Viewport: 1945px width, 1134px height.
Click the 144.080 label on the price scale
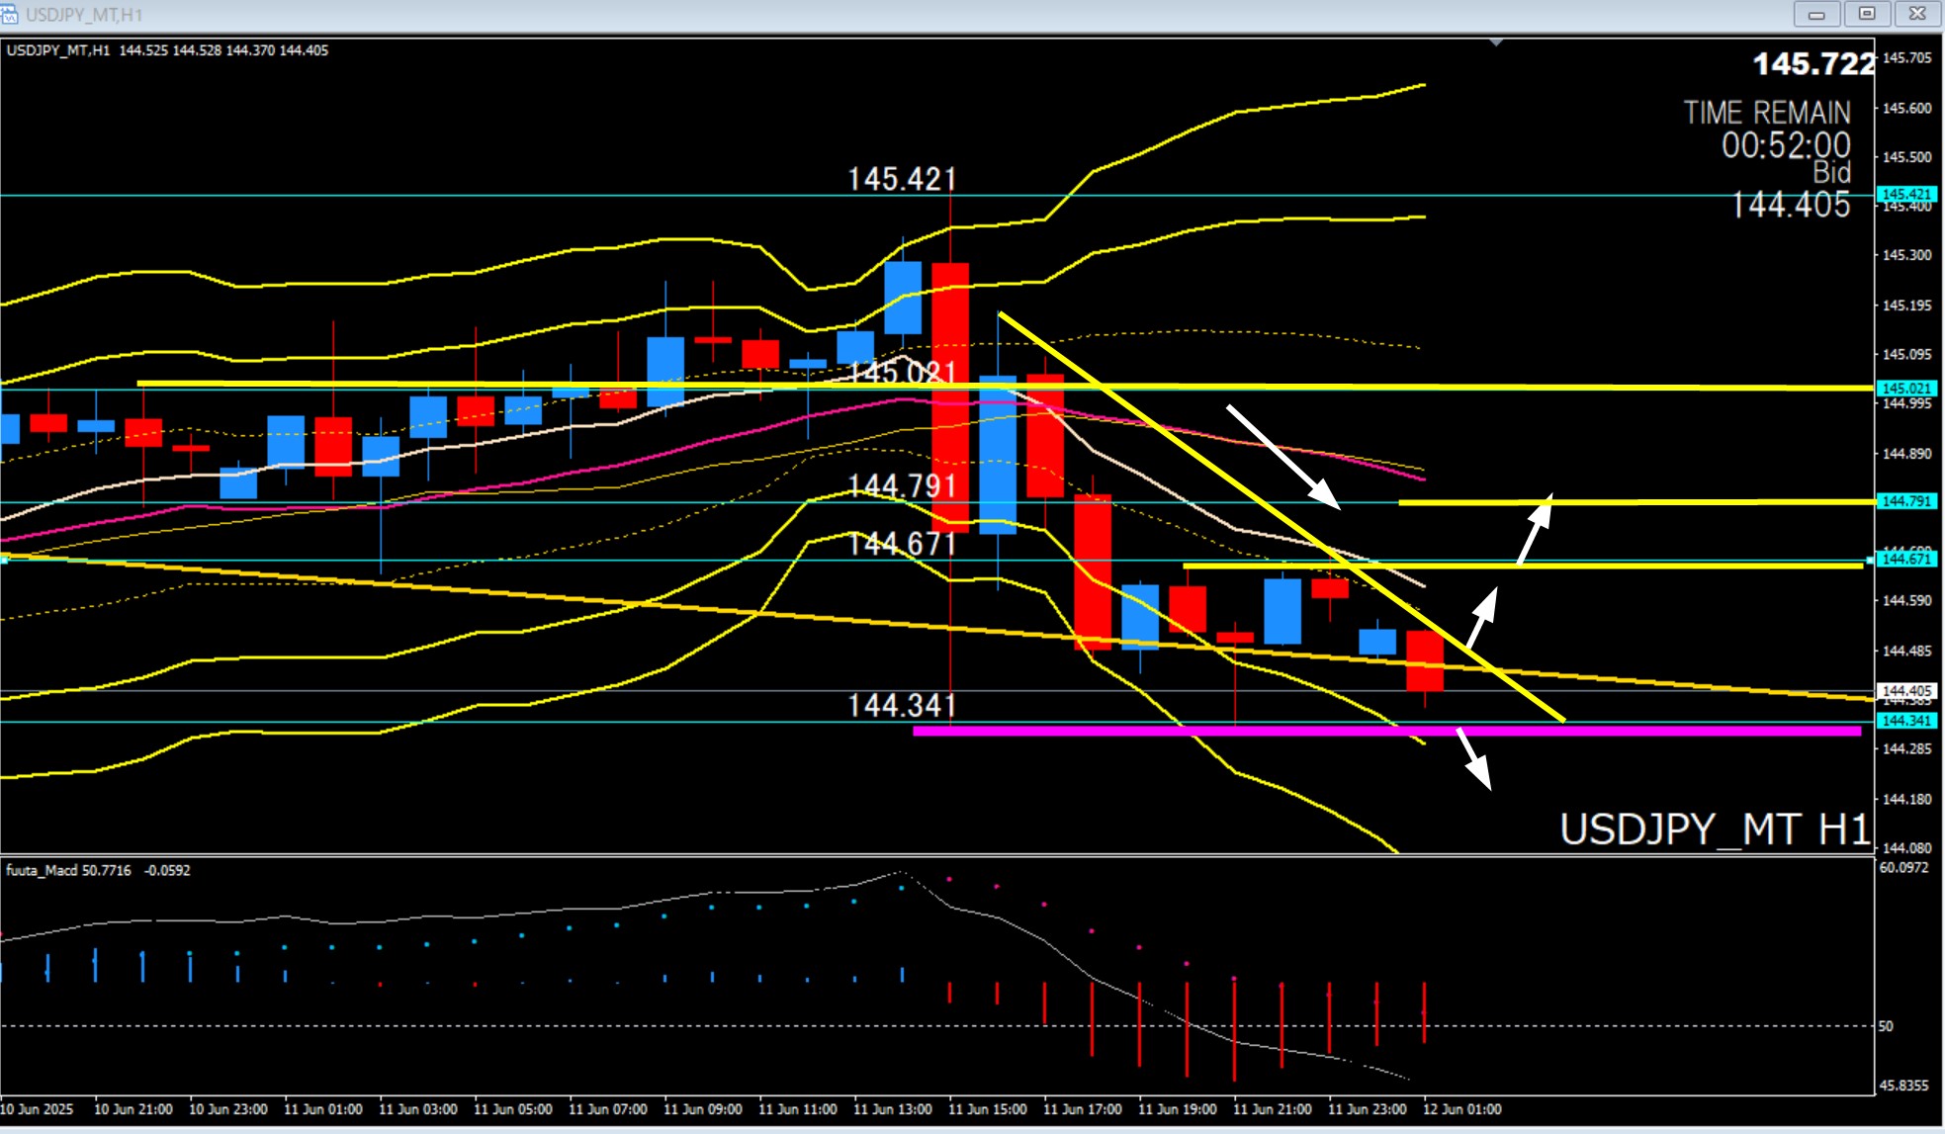[x=1906, y=847]
